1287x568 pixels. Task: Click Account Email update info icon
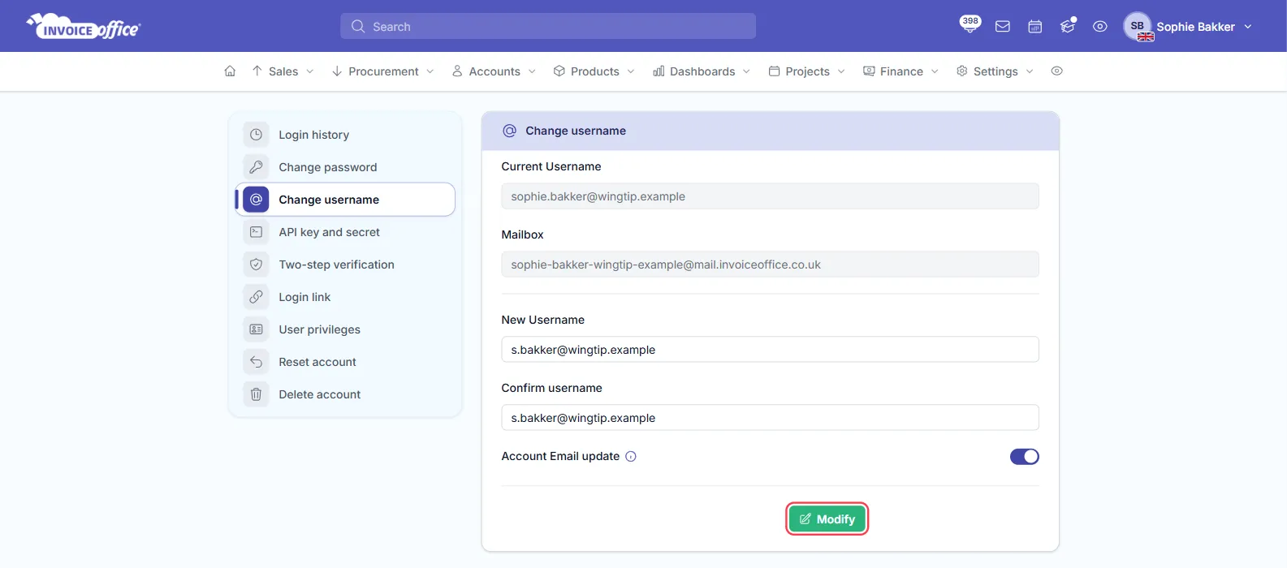(631, 457)
